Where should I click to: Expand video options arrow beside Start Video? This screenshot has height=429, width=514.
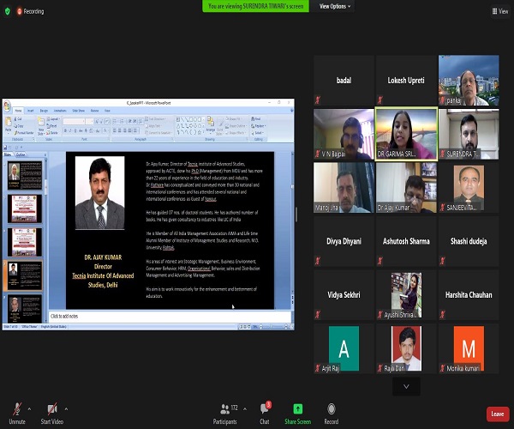(66, 409)
